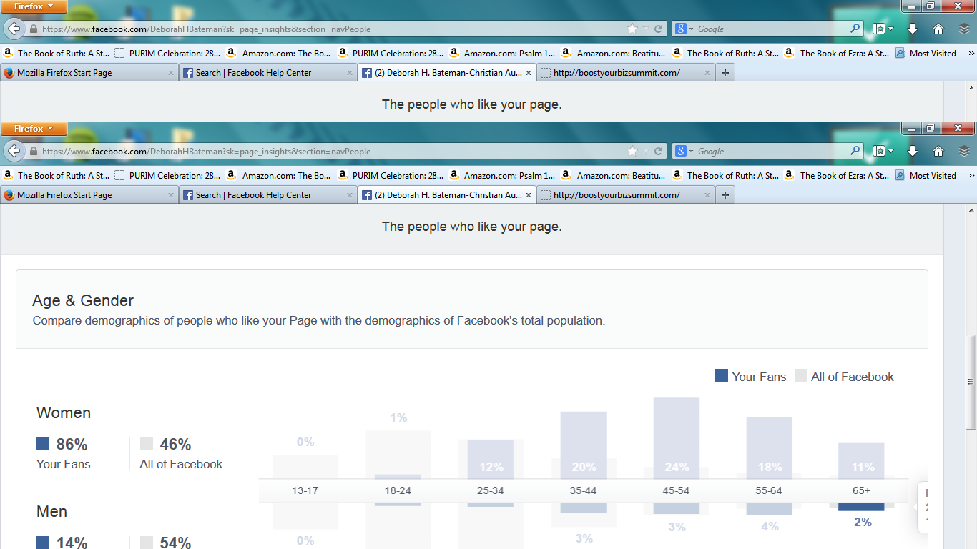Click the 45-54 women's bar showing 24%
This screenshot has height=549, width=977.
677,438
